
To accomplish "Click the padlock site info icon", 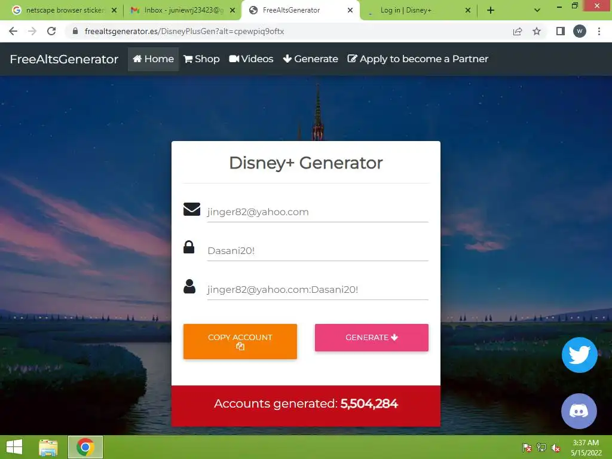I will tap(75, 31).
